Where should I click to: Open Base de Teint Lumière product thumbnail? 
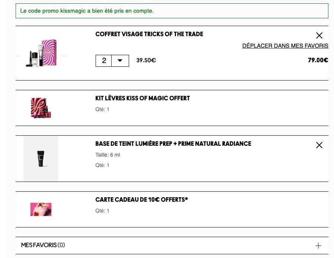pyautogui.click(x=41, y=159)
